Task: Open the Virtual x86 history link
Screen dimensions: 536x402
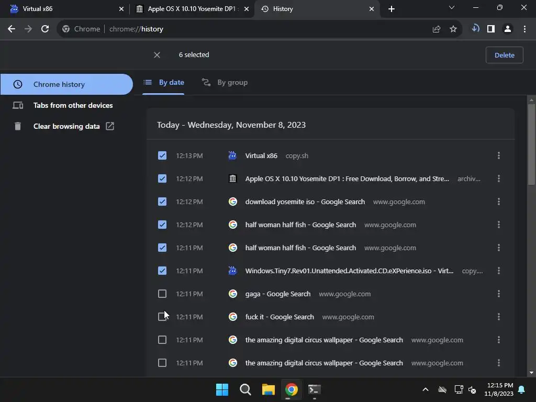Action: coord(261,155)
